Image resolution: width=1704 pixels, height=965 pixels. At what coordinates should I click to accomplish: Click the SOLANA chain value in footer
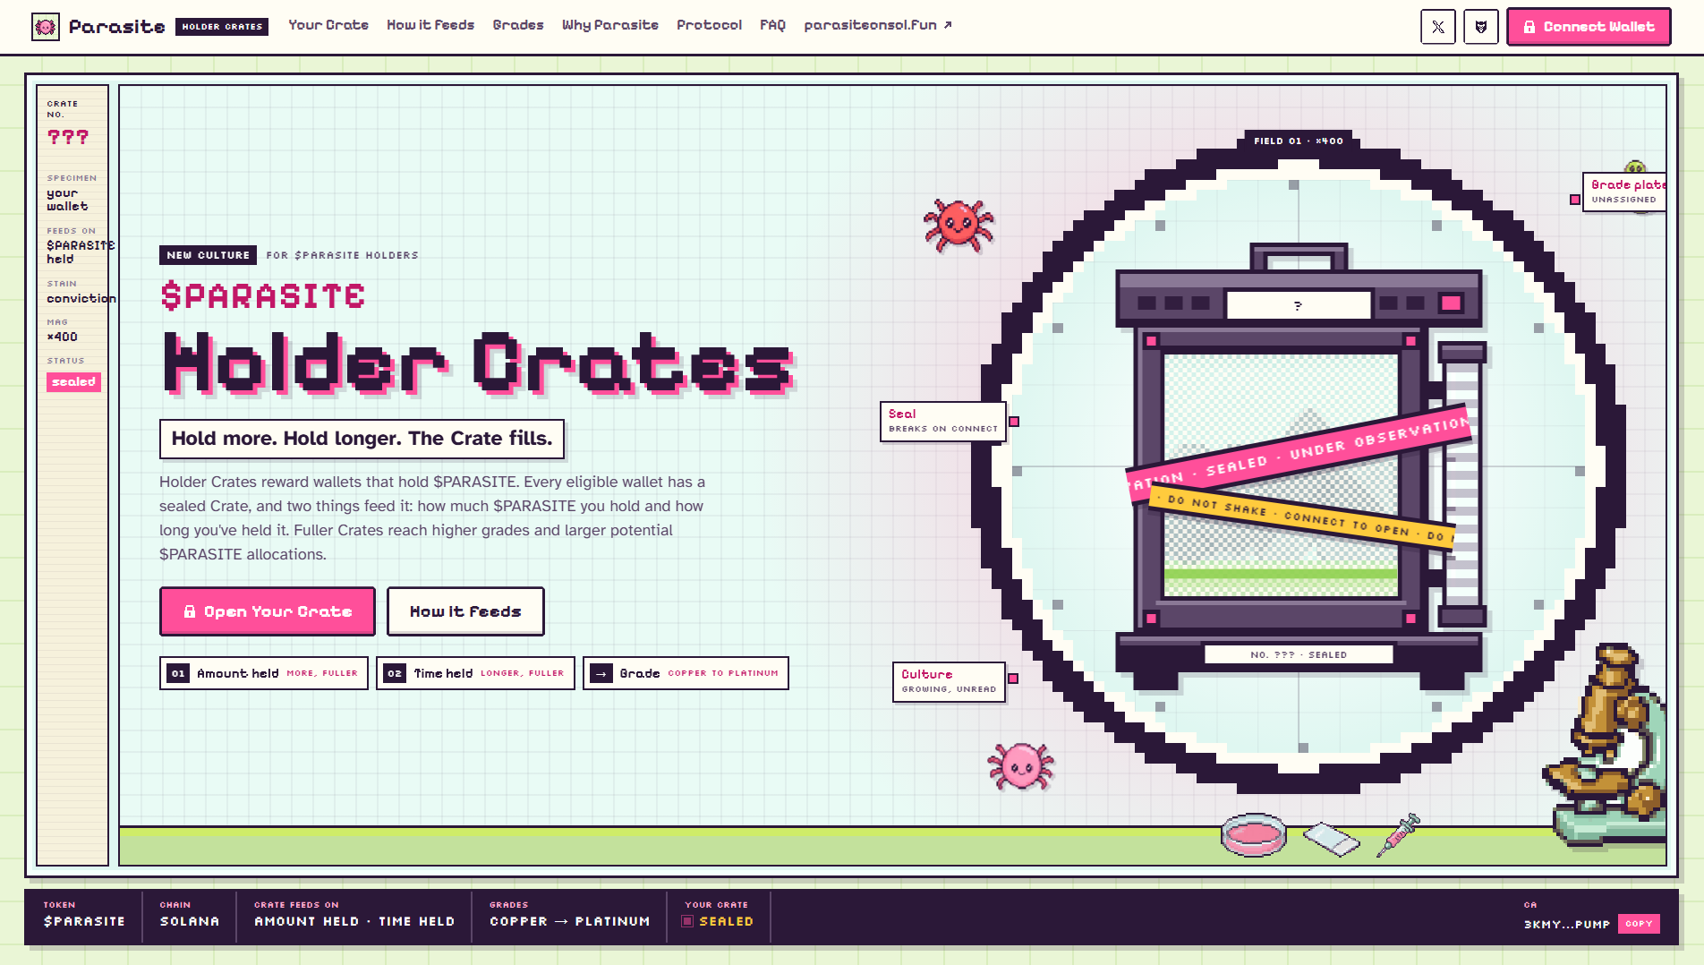pos(189,921)
